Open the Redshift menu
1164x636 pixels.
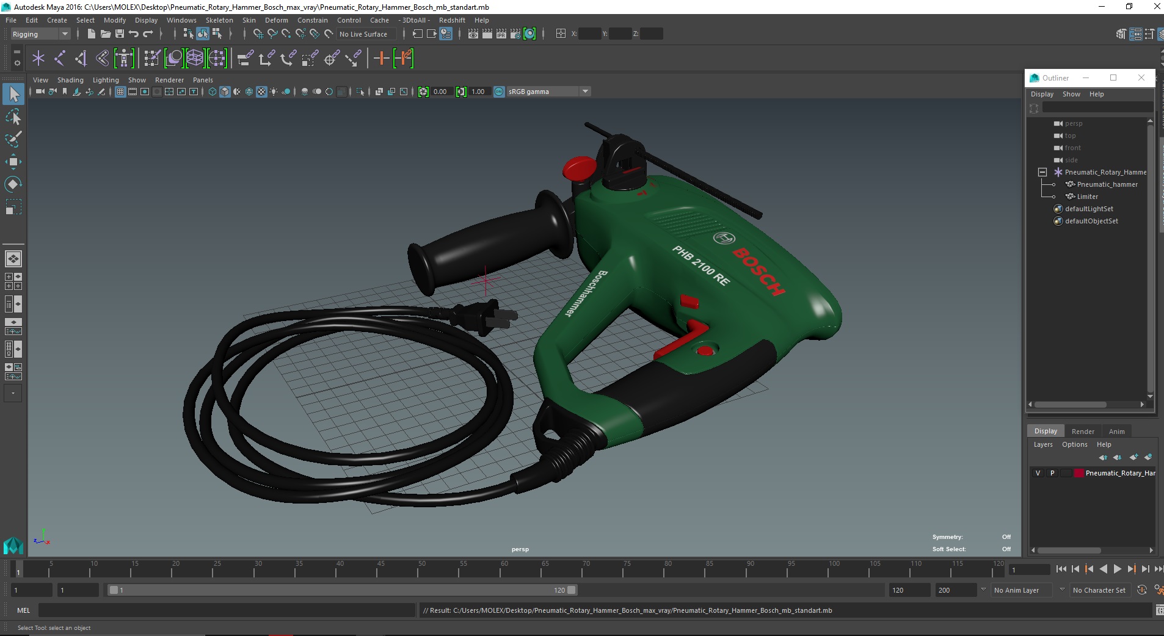(452, 20)
